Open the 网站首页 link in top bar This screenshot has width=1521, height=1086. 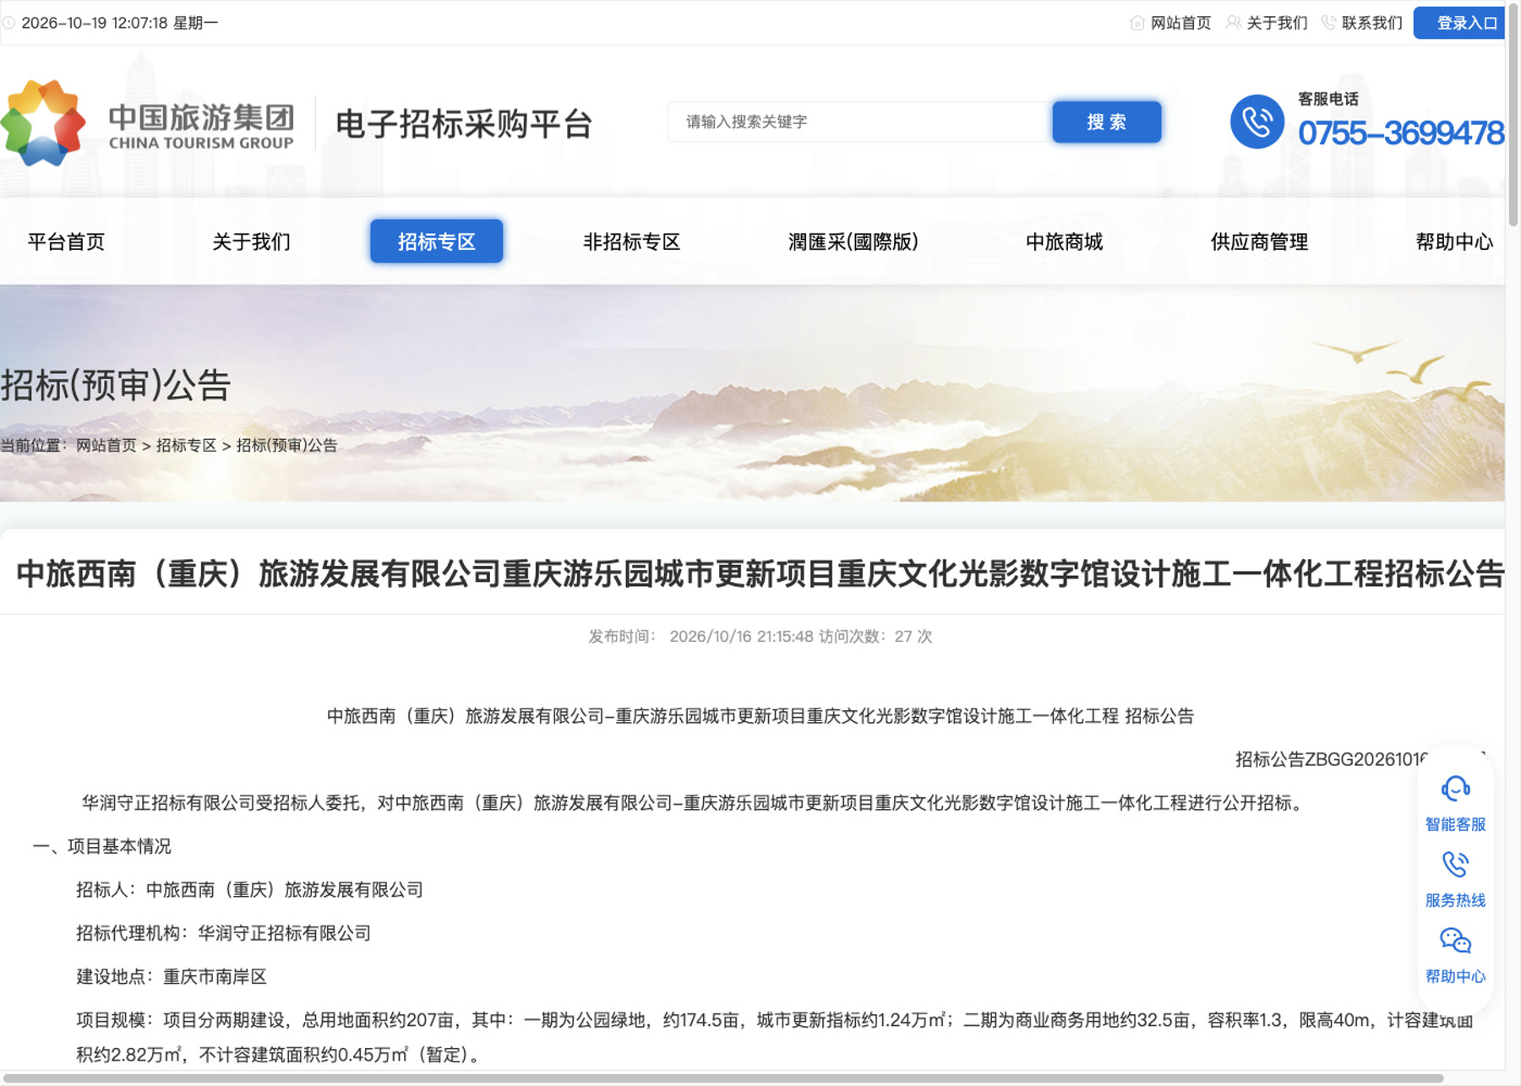click(x=1180, y=23)
